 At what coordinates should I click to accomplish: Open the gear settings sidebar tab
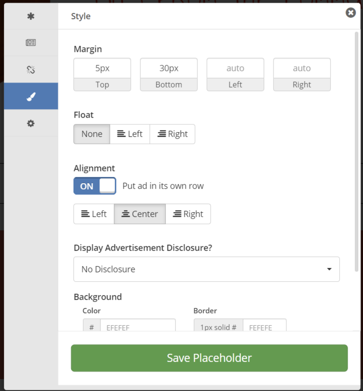[x=31, y=123]
